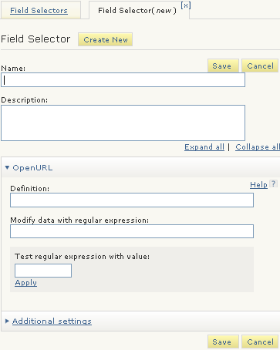Apply the regular expression test
Viewport: 280px width, 350px height.
(x=25, y=283)
